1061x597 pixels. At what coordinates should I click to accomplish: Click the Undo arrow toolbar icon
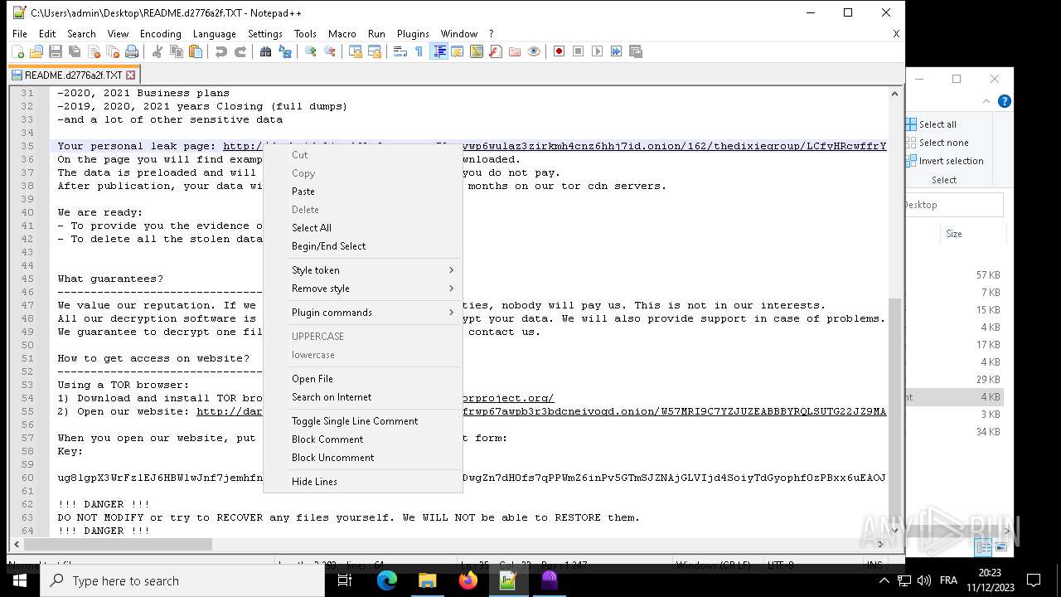pos(221,51)
